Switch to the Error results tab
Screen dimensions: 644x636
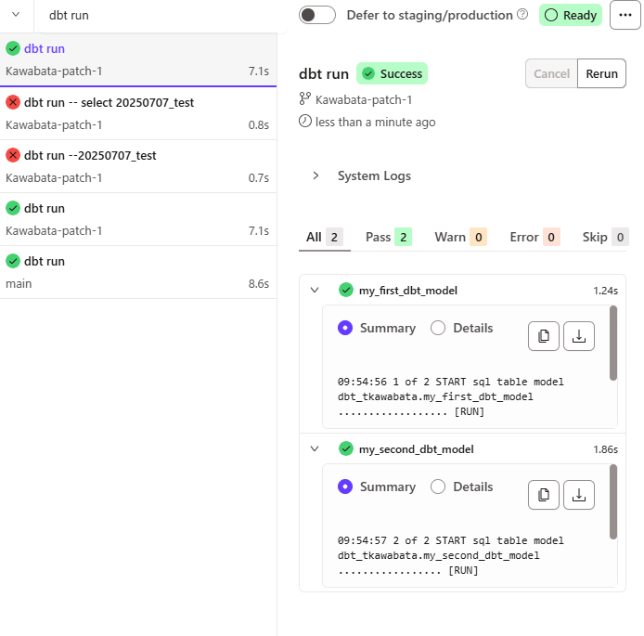[x=535, y=237]
